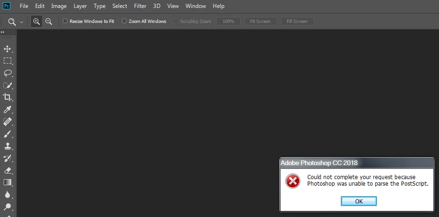439x217 pixels.
Task: Select the Lasso tool
Action: (7, 73)
